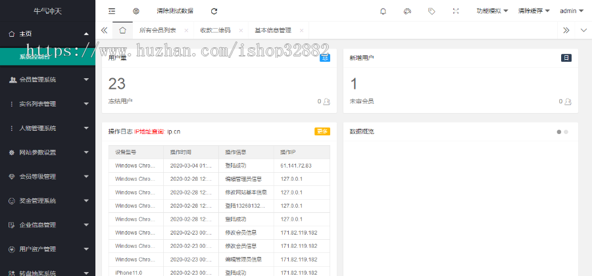The height and width of the screenshot is (276, 592).
Task: Expand 企业信息管理 sidebar menu arrow
Action: [x=86, y=225]
